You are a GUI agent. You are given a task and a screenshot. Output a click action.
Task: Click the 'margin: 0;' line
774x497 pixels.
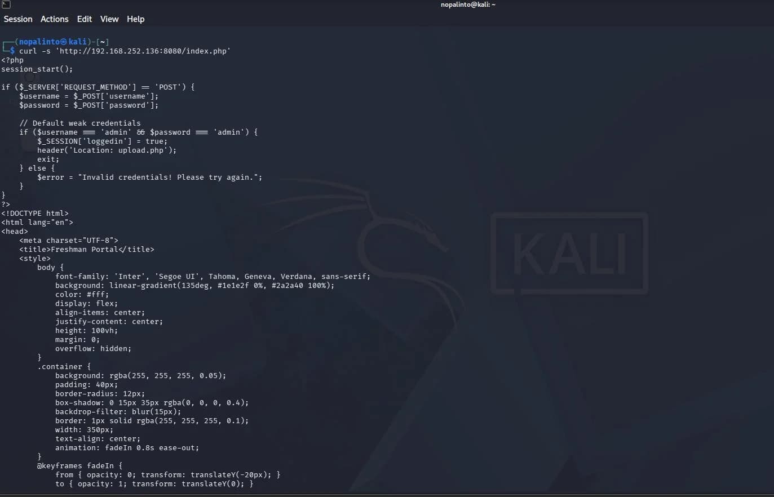[x=78, y=339]
